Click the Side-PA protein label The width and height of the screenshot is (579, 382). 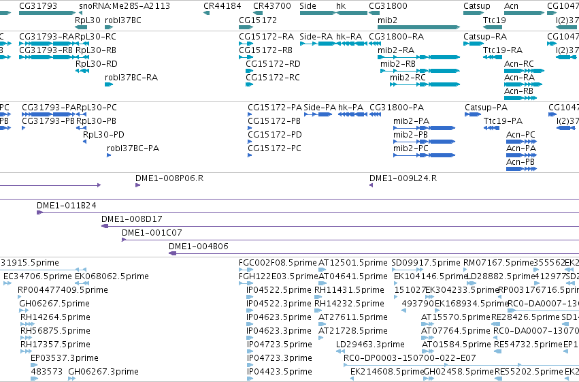(320, 108)
